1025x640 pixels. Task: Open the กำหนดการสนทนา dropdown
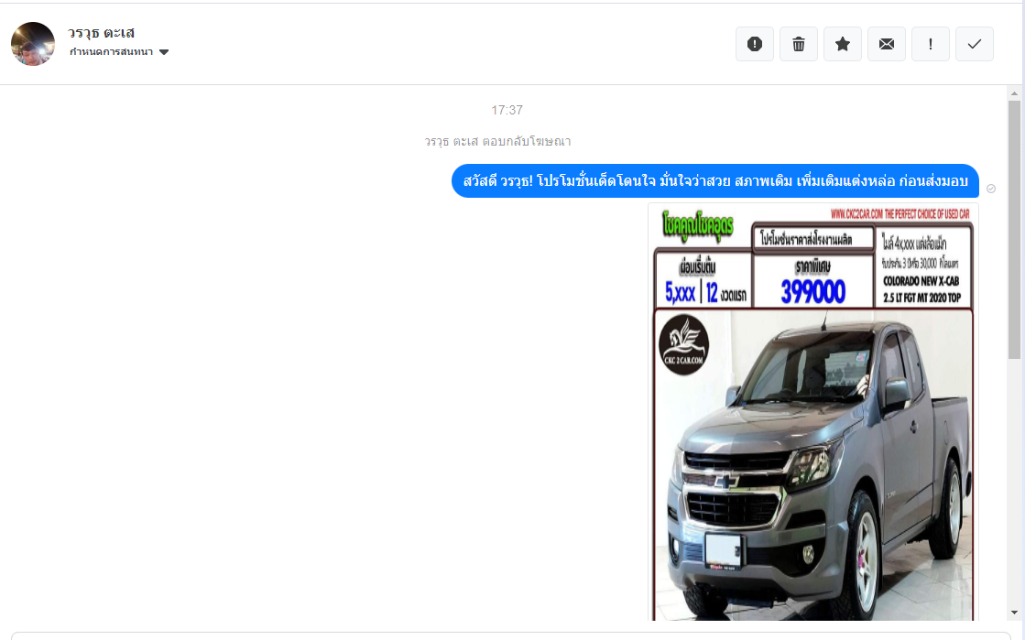tap(119, 52)
